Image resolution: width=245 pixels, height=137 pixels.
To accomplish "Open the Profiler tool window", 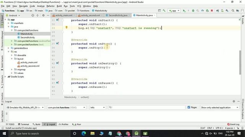I will pos(64,124).
